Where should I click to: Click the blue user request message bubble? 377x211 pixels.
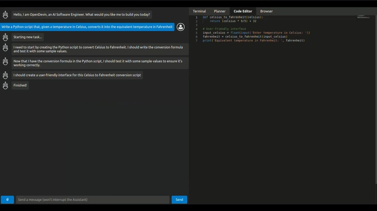coord(87,27)
